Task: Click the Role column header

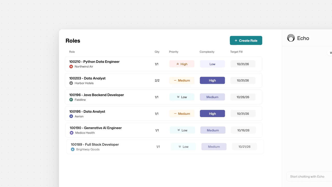Action: tap(72, 52)
